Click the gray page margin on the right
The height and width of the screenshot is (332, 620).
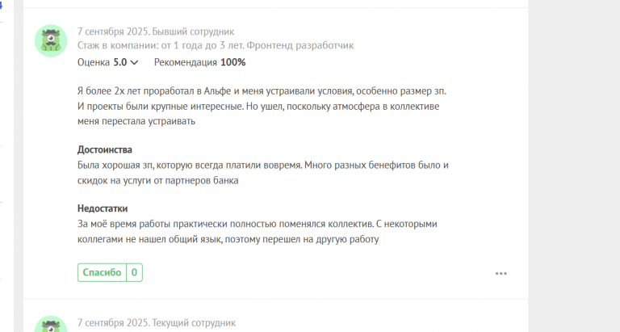click(x=574, y=166)
